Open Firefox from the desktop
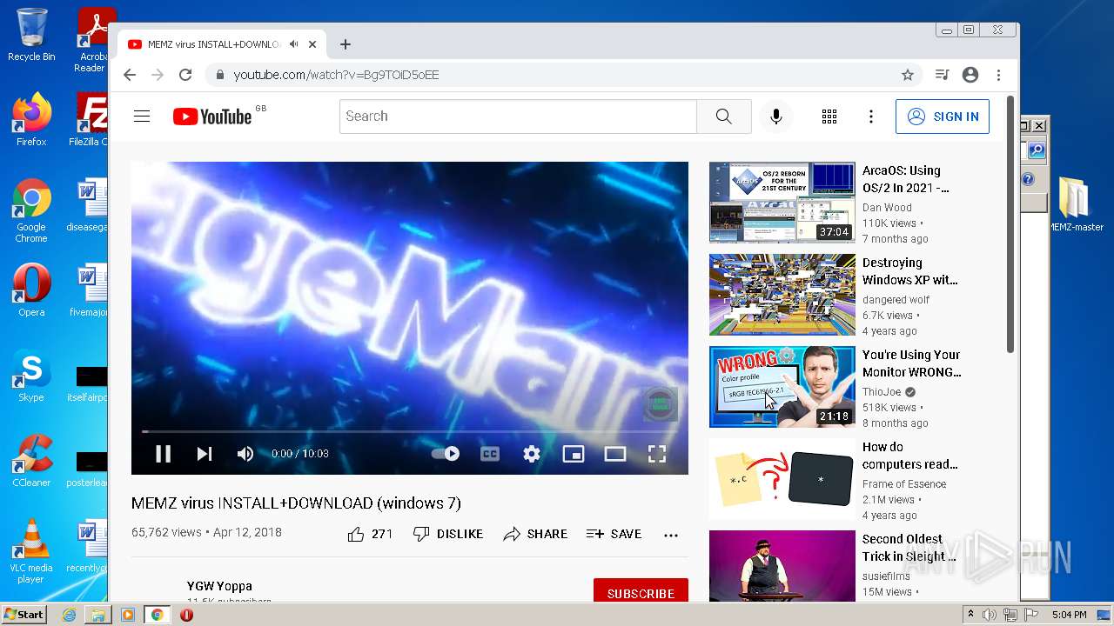1114x626 pixels. [x=31, y=119]
